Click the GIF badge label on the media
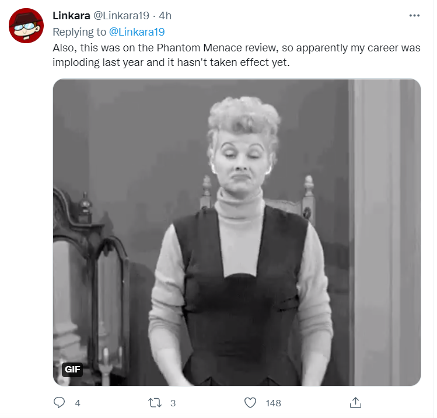 pos(72,370)
